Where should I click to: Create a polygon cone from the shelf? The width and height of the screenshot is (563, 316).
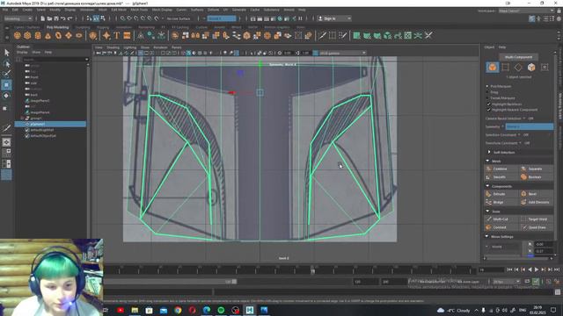click(48, 35)
